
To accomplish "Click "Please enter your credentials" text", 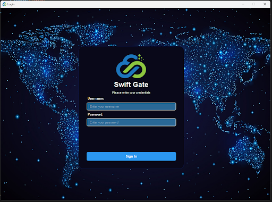I will click(x=131, y=92).
